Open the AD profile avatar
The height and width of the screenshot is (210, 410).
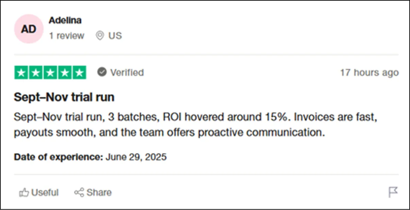(x=28, y=29)
